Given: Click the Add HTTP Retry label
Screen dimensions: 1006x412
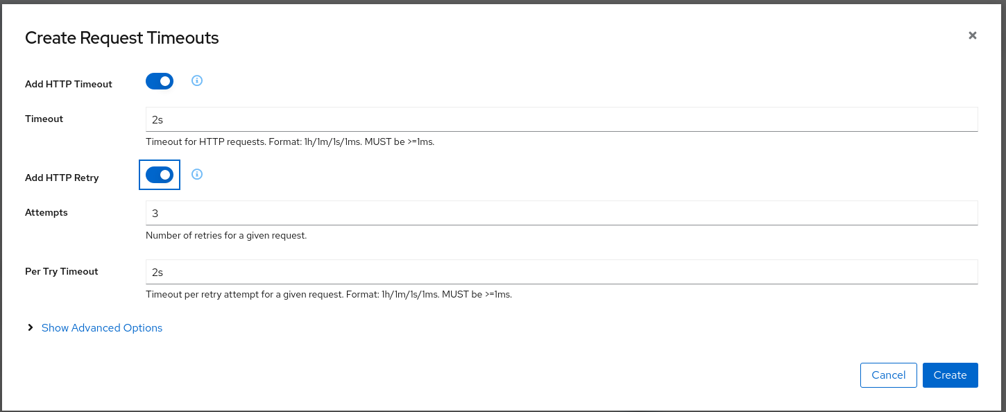Looking at the screenshot, I should pos(62,178).
